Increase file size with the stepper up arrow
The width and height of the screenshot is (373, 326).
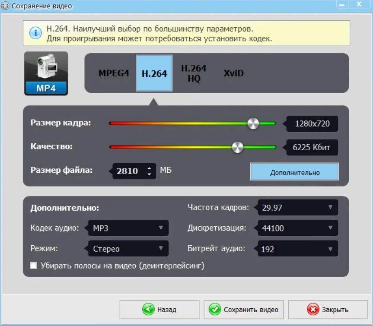click(149, 168)
